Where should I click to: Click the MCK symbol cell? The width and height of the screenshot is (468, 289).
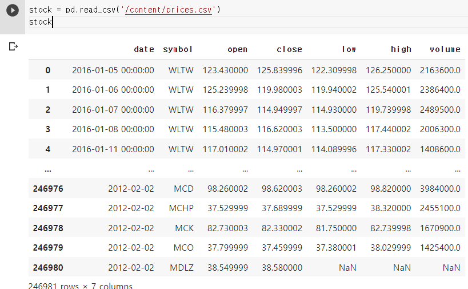coord(184,228)
